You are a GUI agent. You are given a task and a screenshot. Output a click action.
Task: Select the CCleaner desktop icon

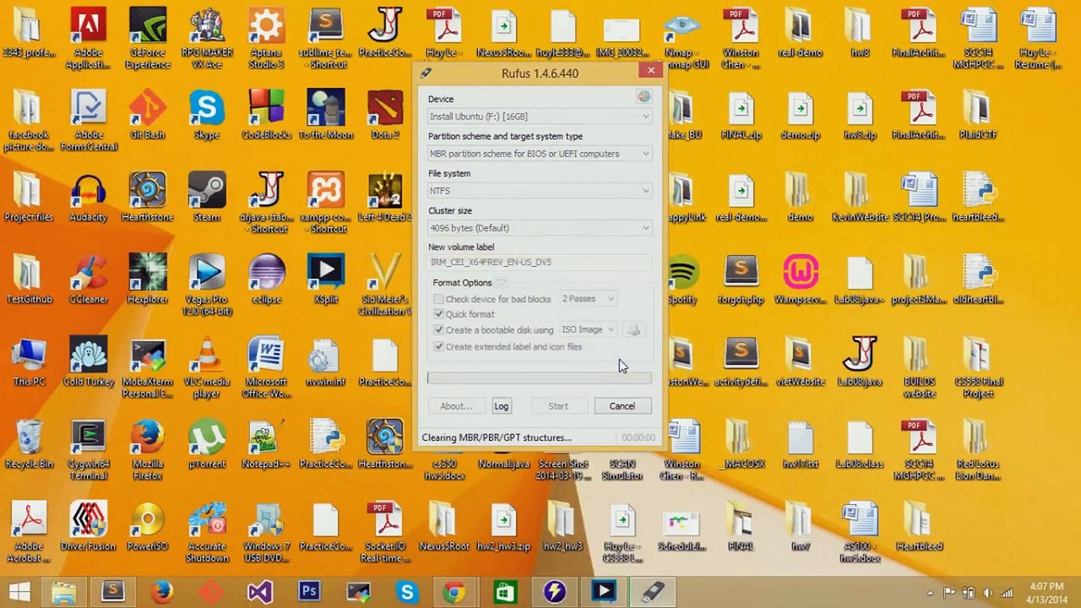pyautogui.click(x=88, y=280)
